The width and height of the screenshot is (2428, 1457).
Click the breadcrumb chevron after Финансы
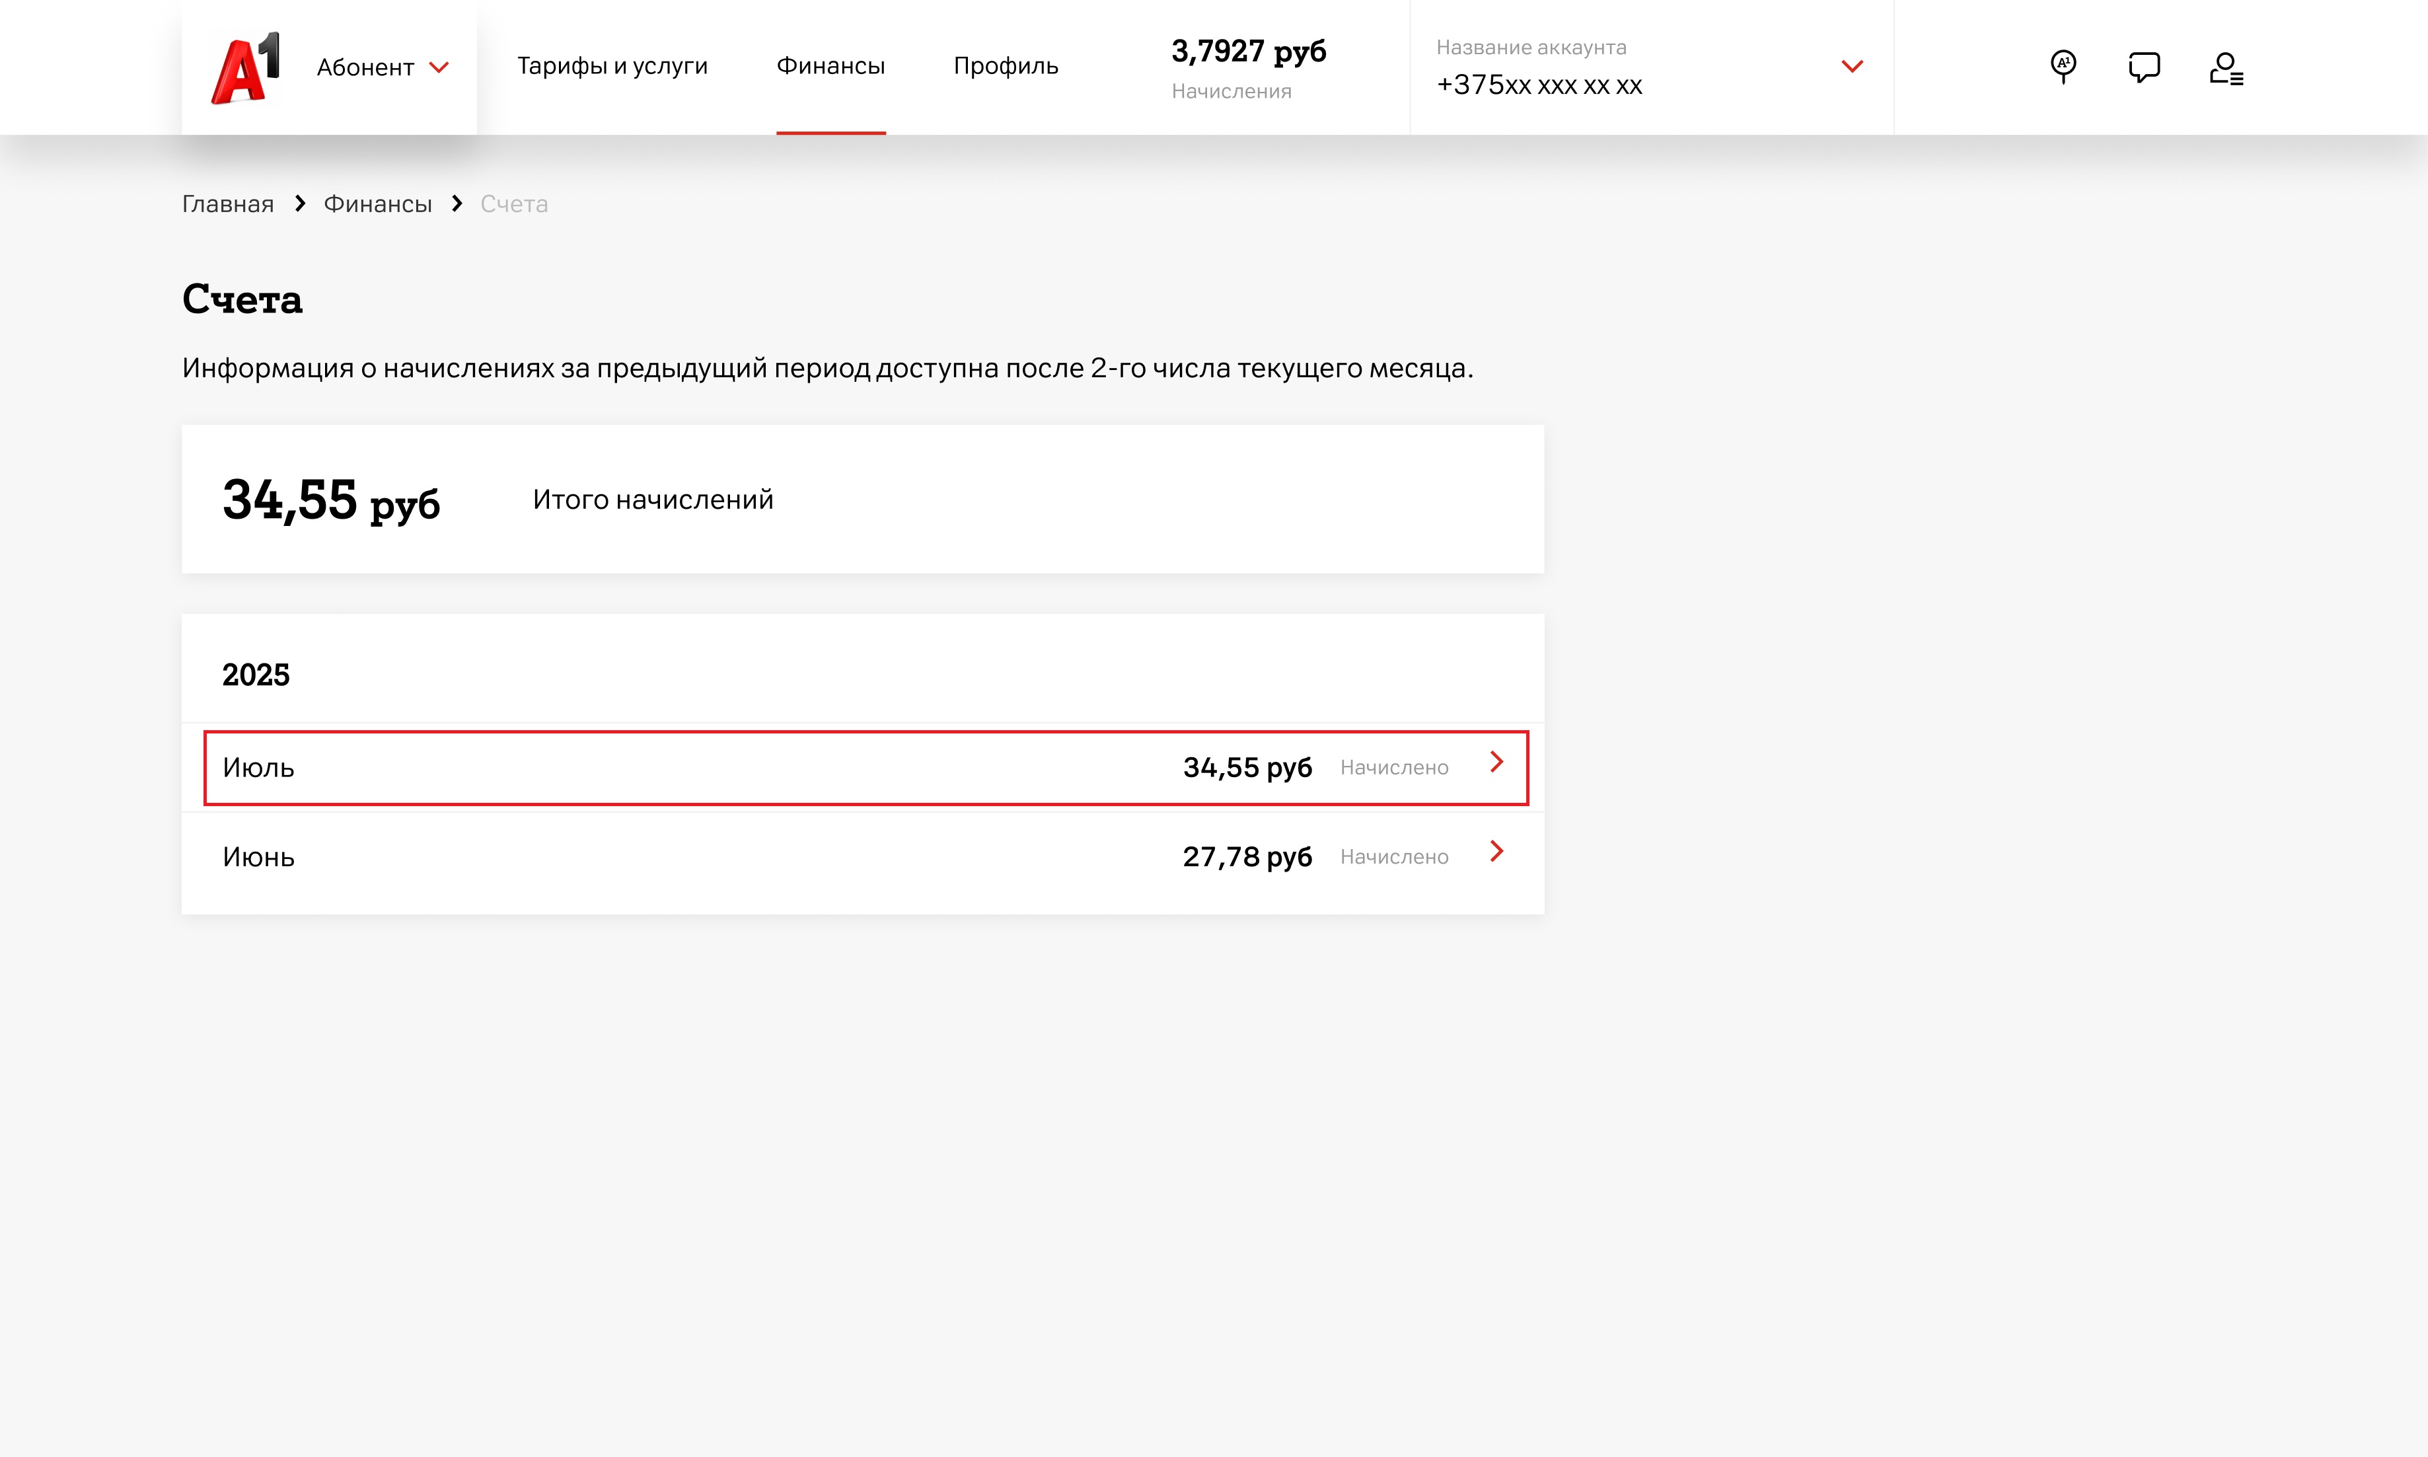(457, 204)
